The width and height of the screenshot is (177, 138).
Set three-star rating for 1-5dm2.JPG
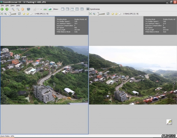tap(120, 14)
